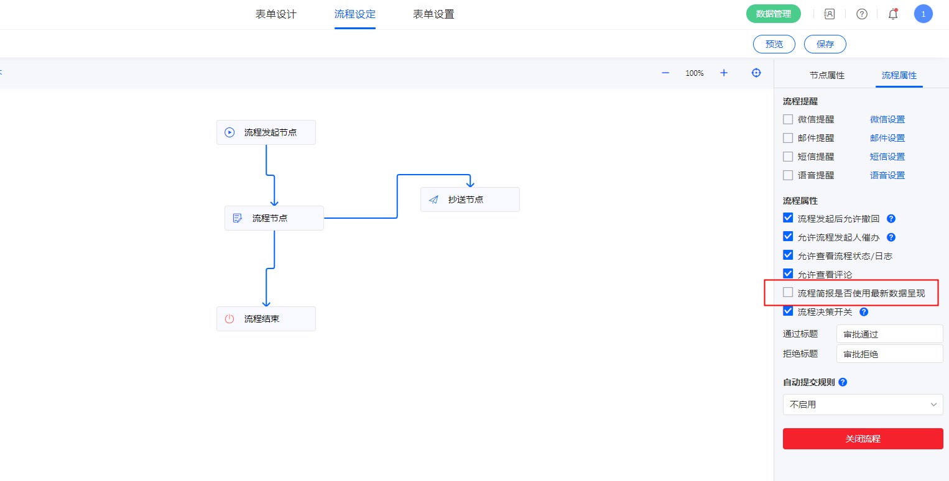Click the help question mark icon in header

862,14
